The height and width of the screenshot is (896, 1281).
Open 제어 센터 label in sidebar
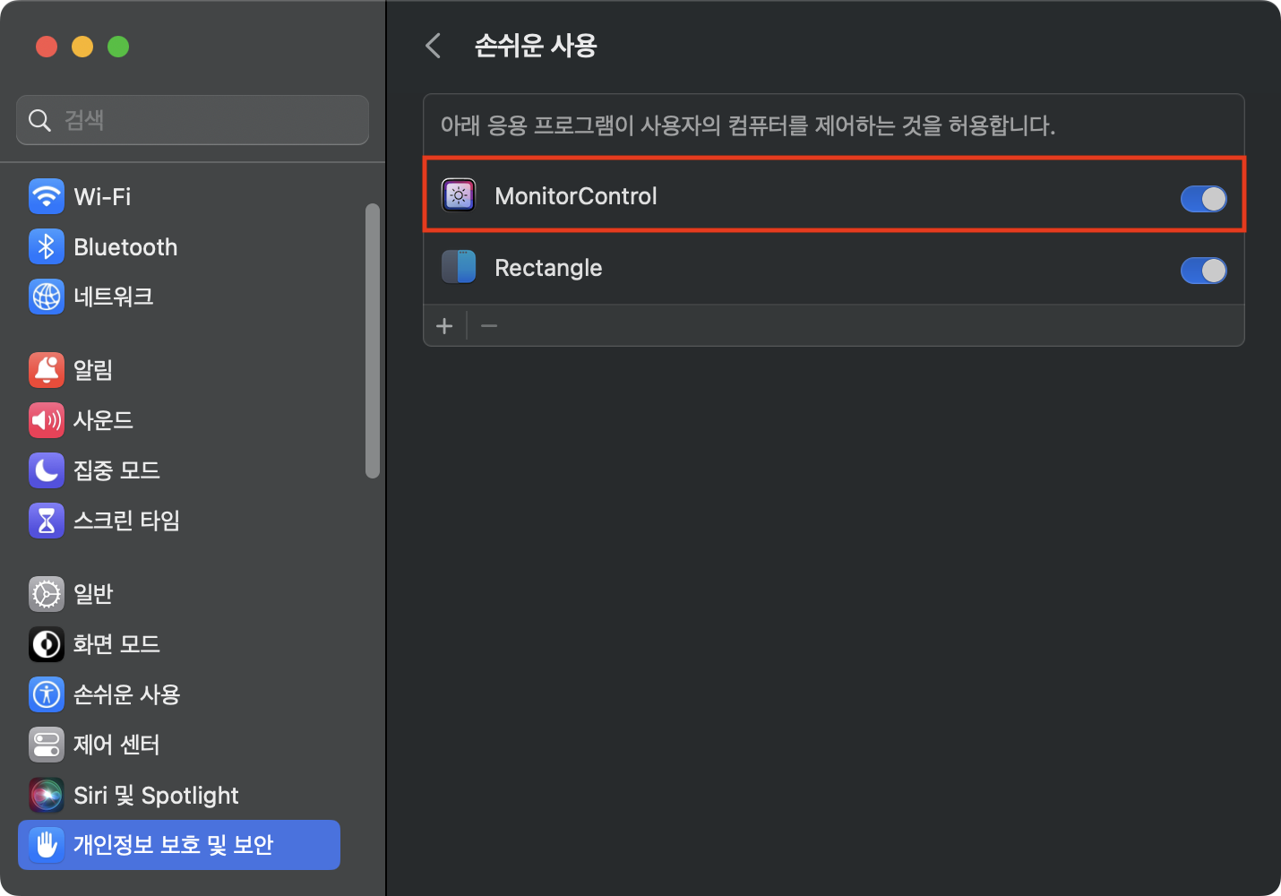[116, 745]
